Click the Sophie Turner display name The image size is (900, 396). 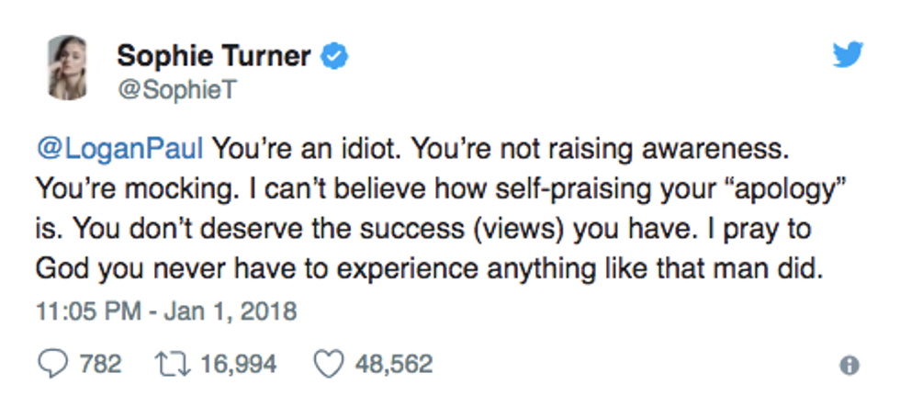point(216,57)
